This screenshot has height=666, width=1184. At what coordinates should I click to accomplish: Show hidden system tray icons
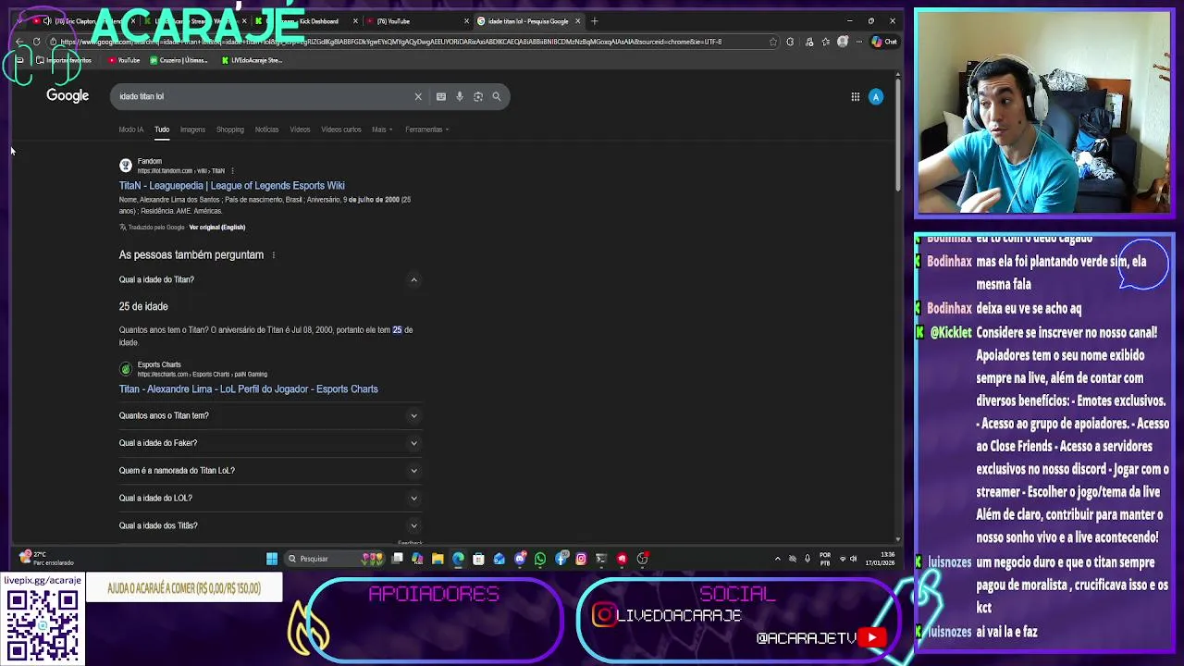coord(777,559)
